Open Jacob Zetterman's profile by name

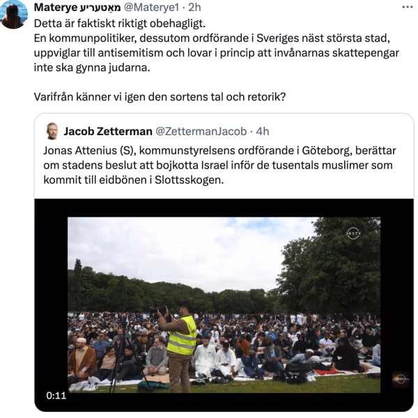click(108, 132)
